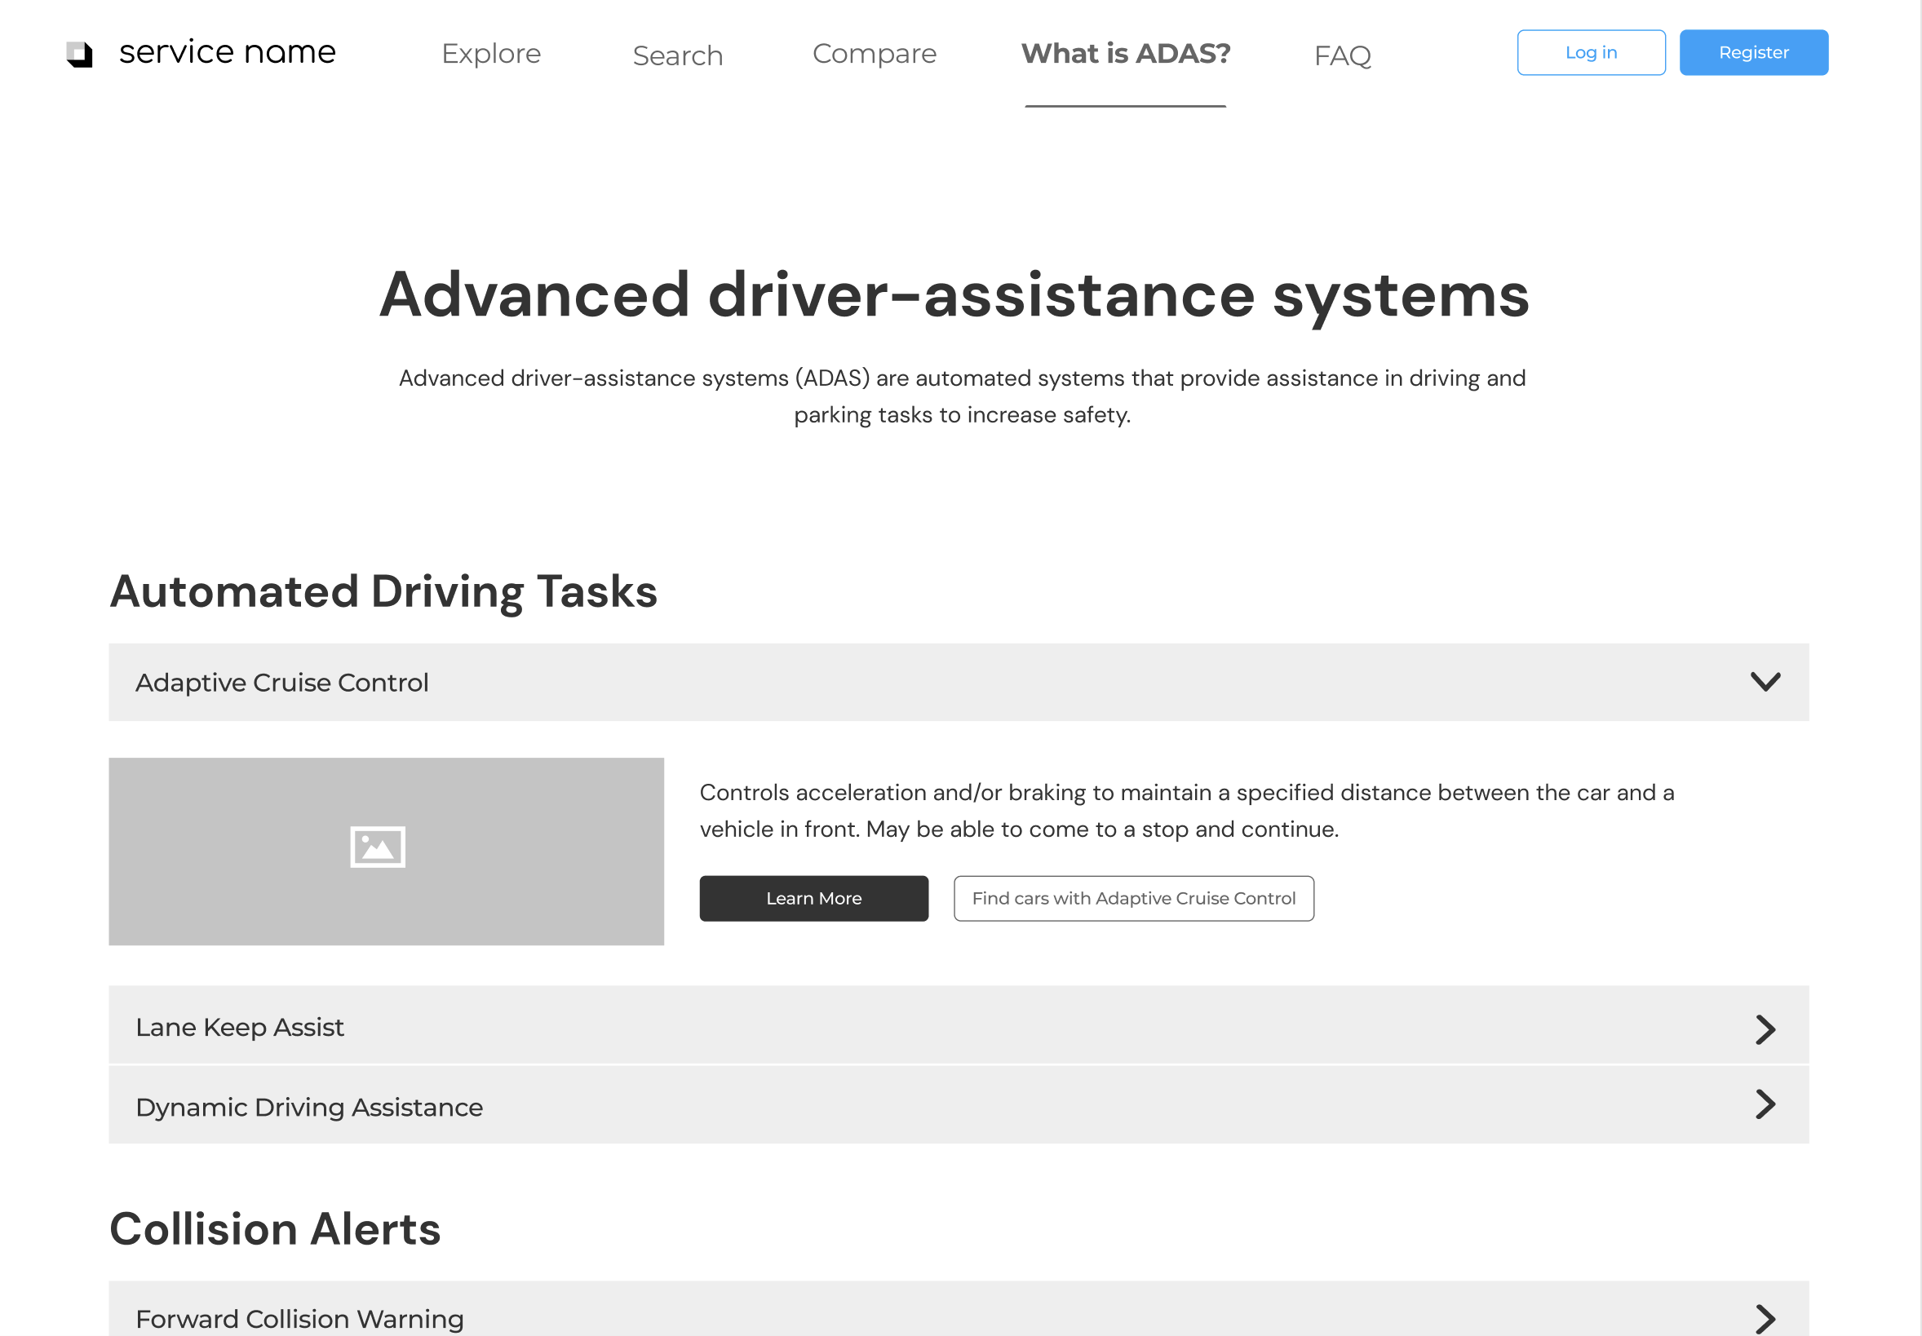Click the Forward Collision Warning row label
Image resolution: width=1922 pixels, height=1336 pixels.
(299, 1319)
